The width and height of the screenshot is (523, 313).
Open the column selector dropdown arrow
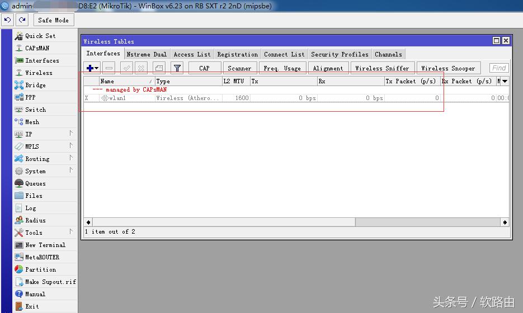tap(505, 81)
